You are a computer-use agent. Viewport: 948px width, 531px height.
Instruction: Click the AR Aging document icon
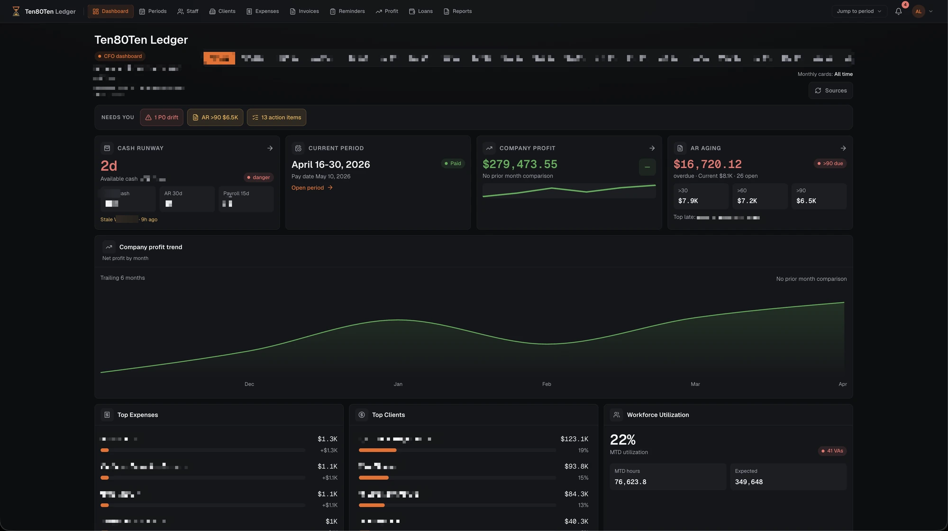tap(680, 148)
